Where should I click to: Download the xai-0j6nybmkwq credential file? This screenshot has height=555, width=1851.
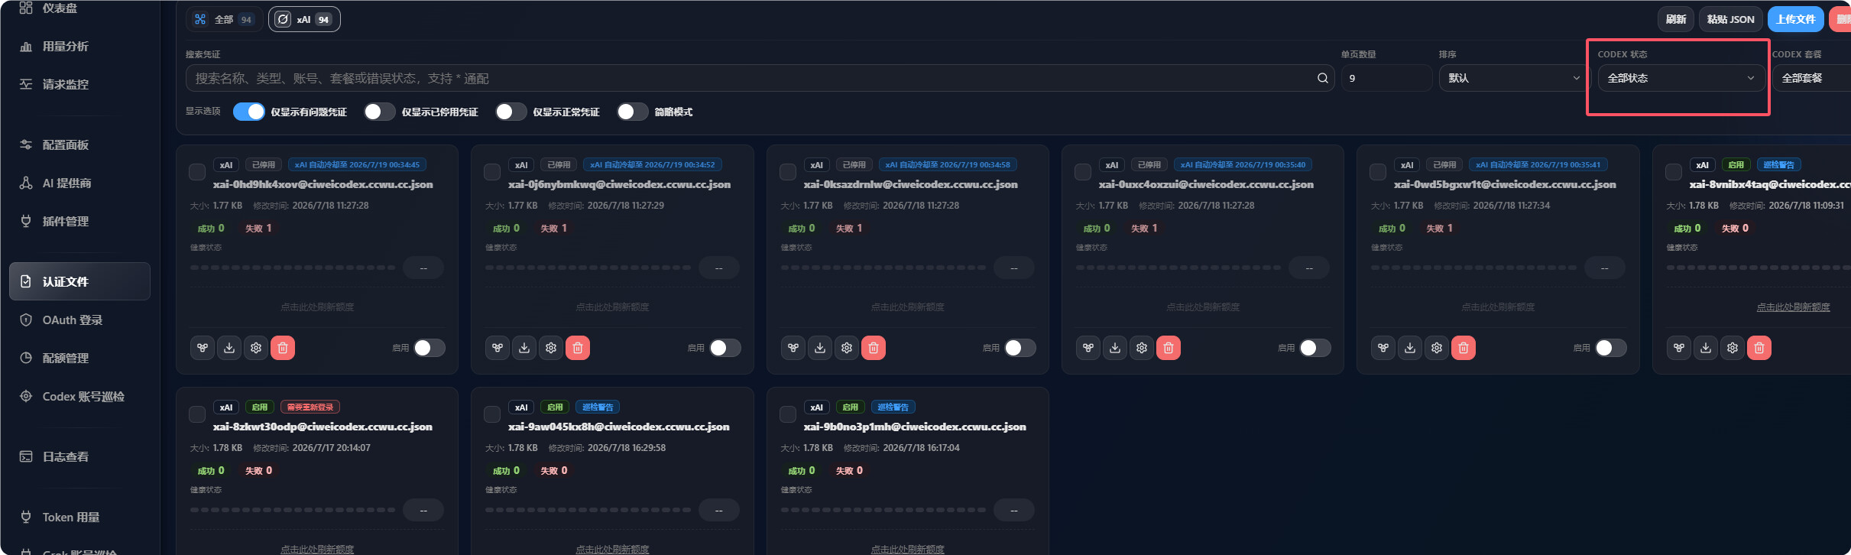pyautogui.click(x=524, y=348)
